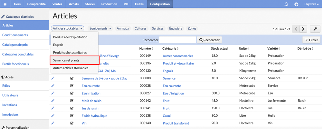Image resolution: width=322 pixels, height=129 pixels.
Task: Toggle checkbox for Vin row
Action: [x=72, y=123]
